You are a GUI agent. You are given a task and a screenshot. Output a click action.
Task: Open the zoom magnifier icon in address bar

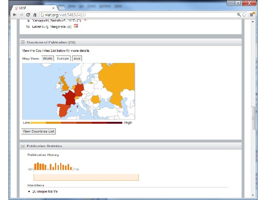[239, 15]
